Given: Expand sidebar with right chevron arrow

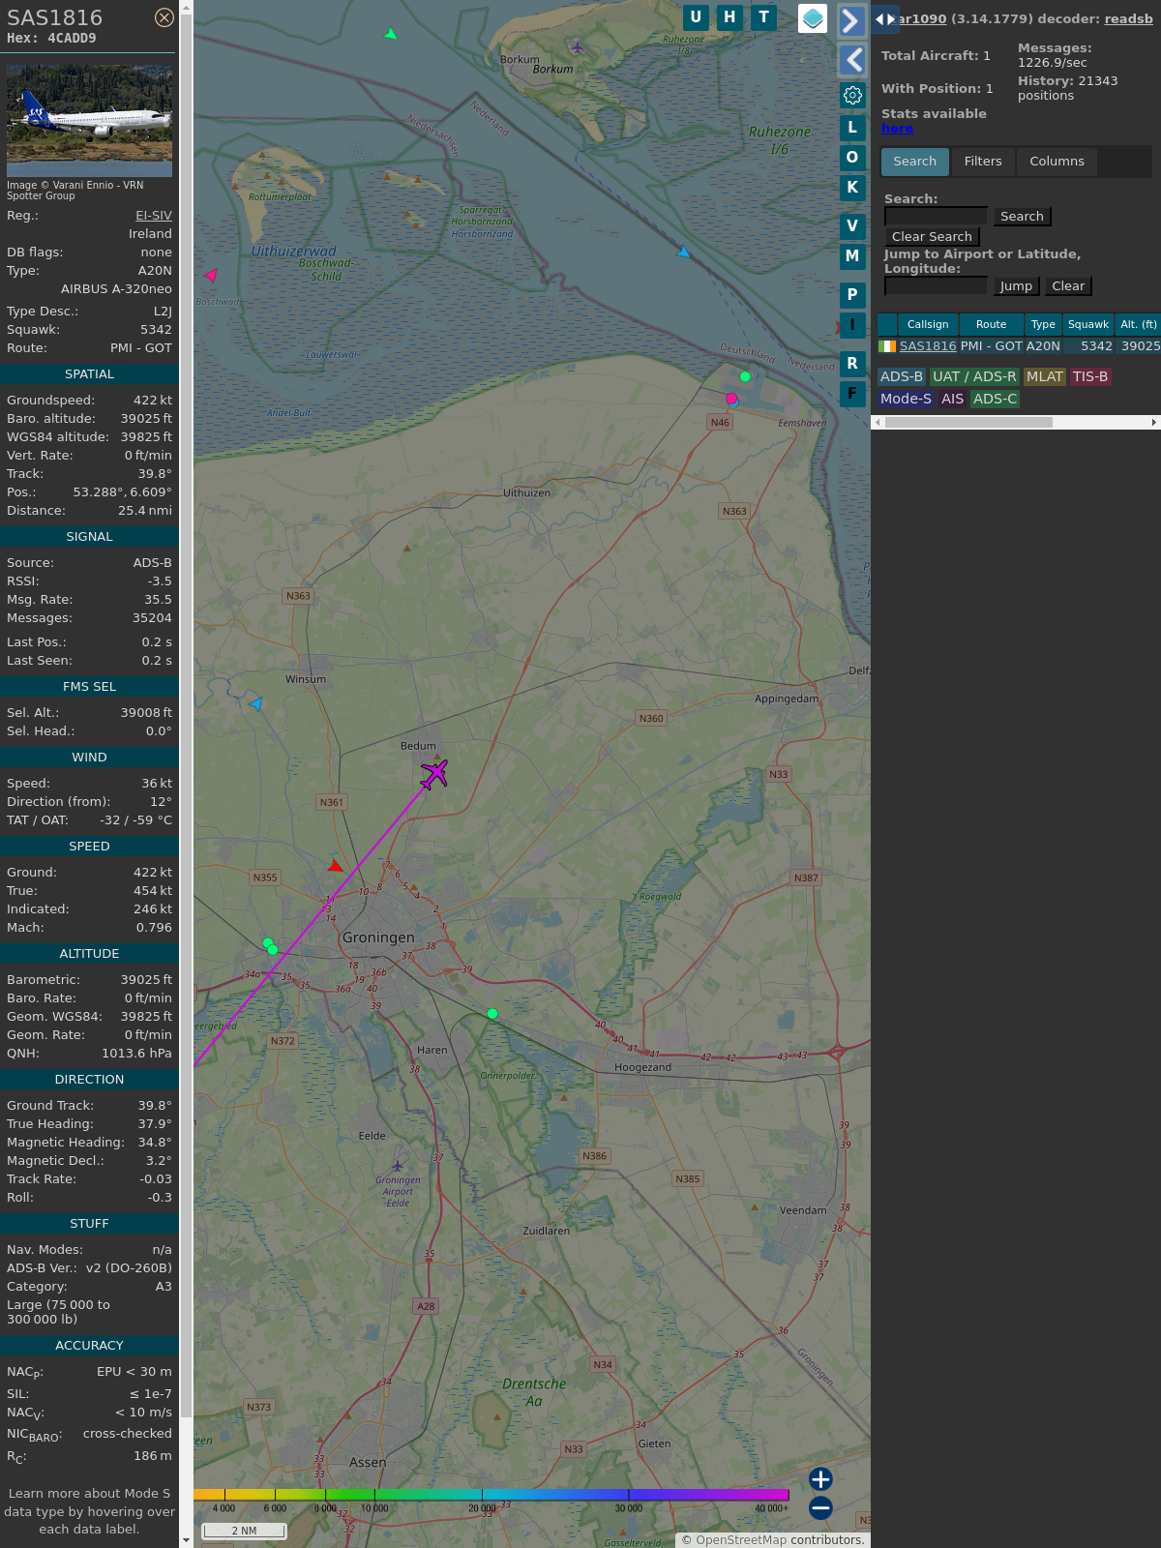Looking at the screenshot, I should click(x=851, y=21).
